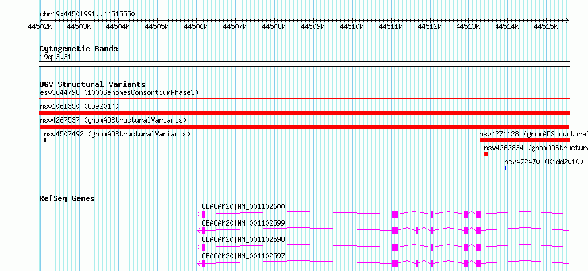Click the 44507k ruler tick label
The height and width of the screenshot is (271, 588).
(235, 27)
